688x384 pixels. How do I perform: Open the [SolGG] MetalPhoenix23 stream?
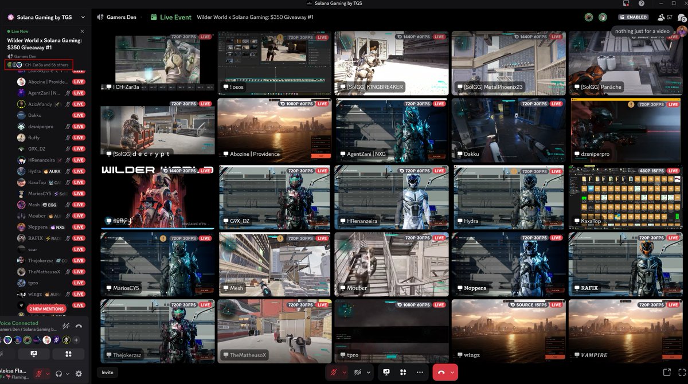509,62
